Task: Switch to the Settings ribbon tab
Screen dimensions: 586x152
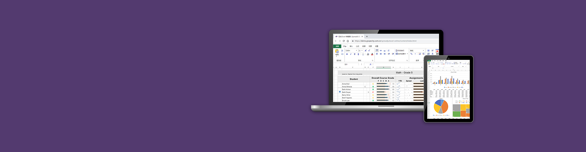Action: [377, 46]
